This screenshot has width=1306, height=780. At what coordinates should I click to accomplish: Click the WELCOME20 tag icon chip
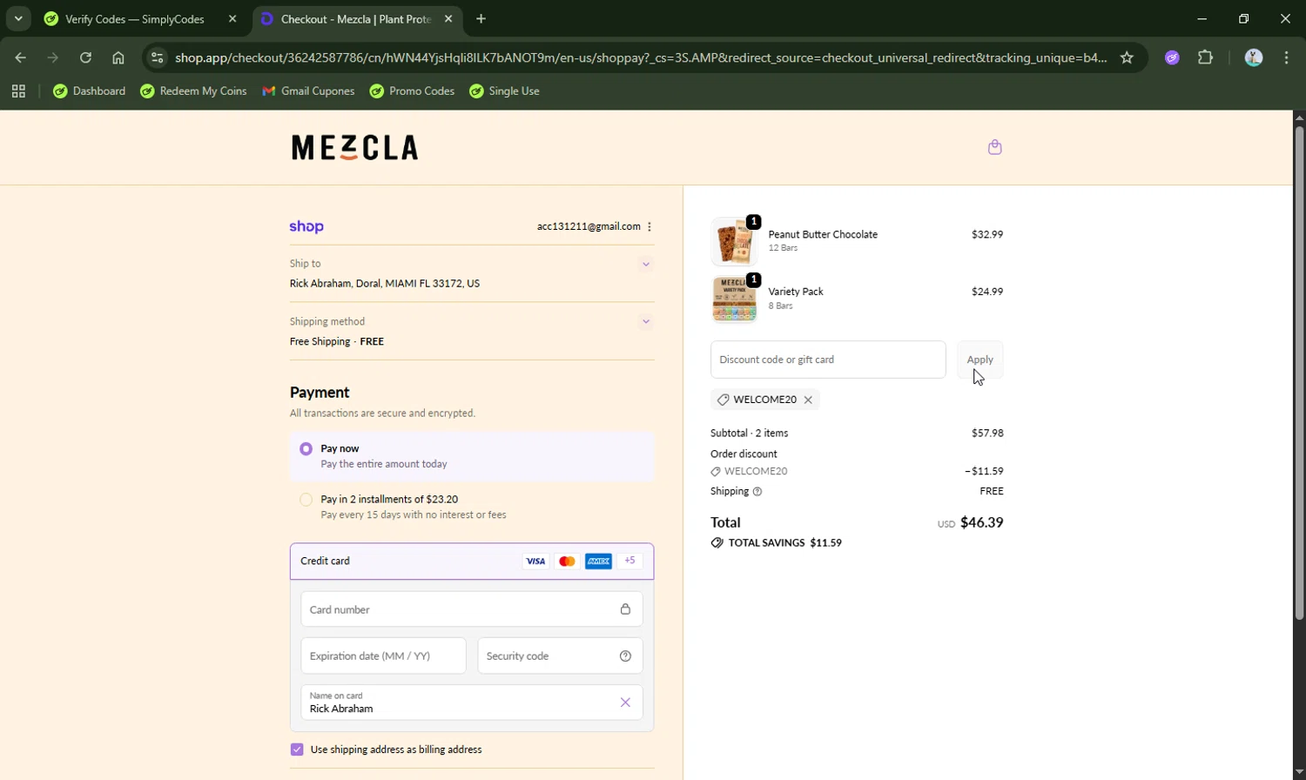723,400
